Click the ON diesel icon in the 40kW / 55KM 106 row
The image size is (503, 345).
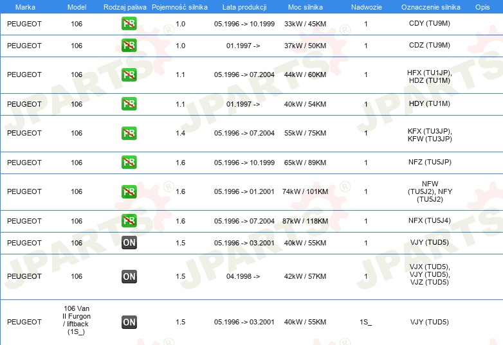129,242
